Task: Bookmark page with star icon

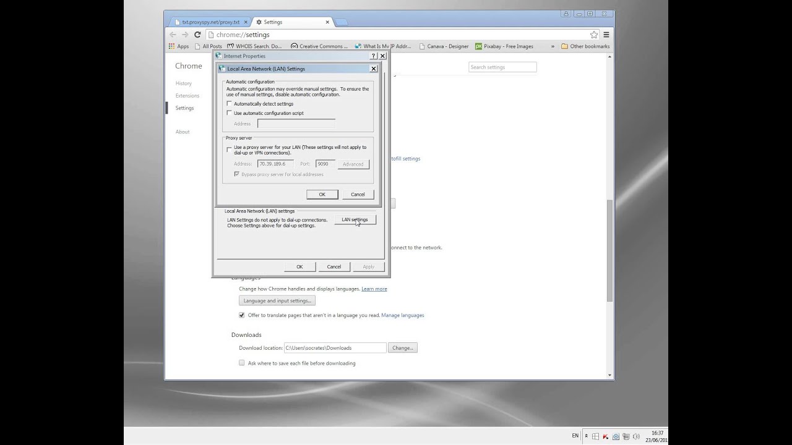Action: (x=594, y=35)
